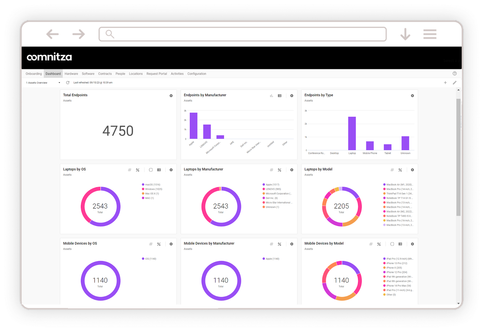The width and height of the screenshot is (483, 330).
Task: Click the edit dashboard pencil icon
Action: 455,83
